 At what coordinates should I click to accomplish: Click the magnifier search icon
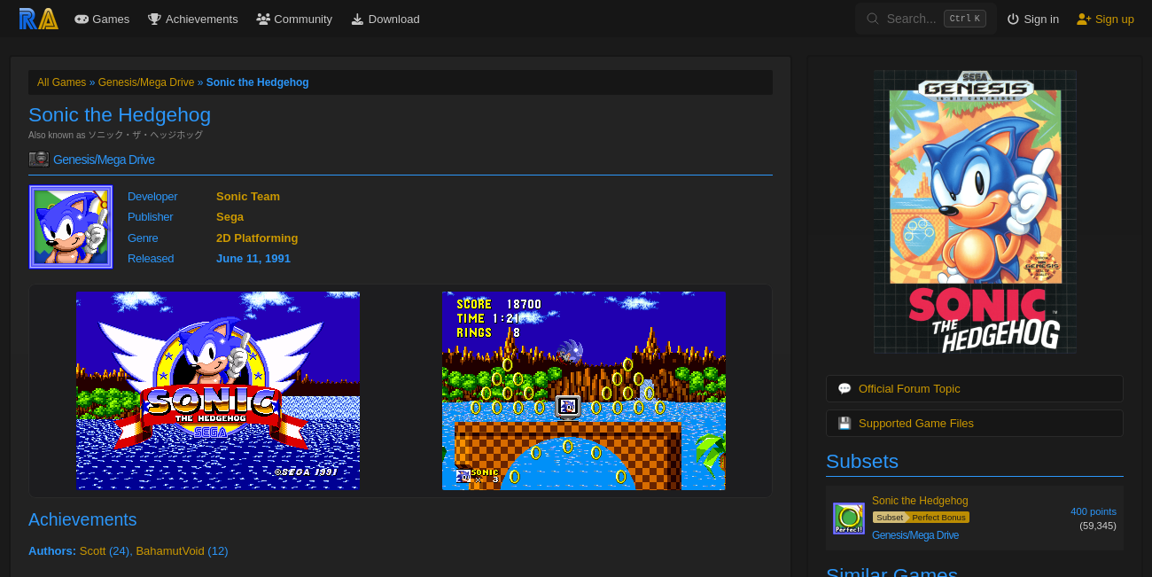click(x=873, y=19)
